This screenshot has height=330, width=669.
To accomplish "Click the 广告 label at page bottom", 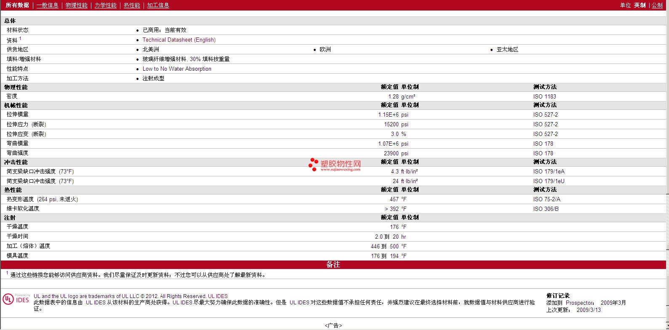I will point(333,325).
